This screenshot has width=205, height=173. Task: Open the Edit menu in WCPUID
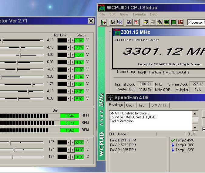tap(113, 14)
